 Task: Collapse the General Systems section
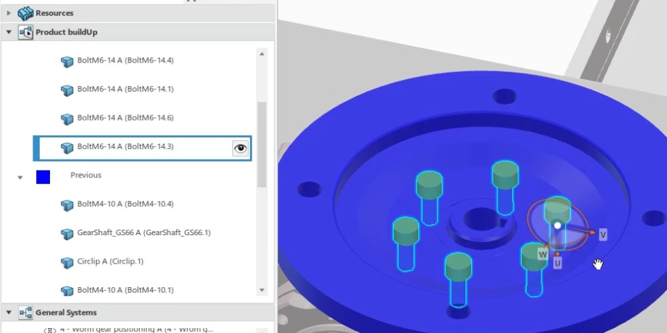[8, 313]
